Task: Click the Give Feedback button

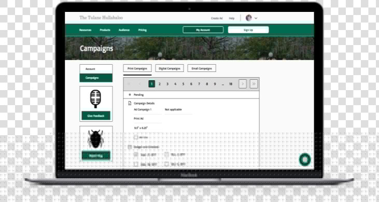Action: tap(96, 116)
